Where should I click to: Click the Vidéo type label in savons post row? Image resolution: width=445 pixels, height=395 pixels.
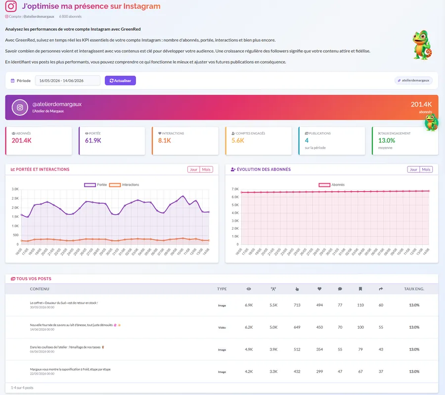(x=222, y=327)
